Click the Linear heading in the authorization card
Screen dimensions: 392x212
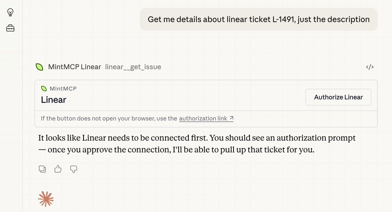pos(54,100)
